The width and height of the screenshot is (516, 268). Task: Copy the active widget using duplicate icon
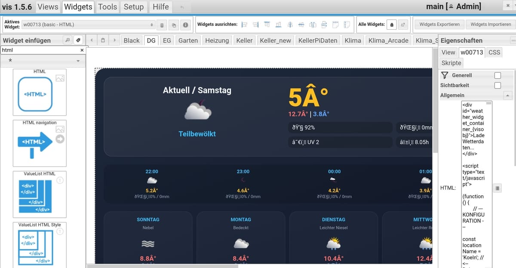pos(174,25)
